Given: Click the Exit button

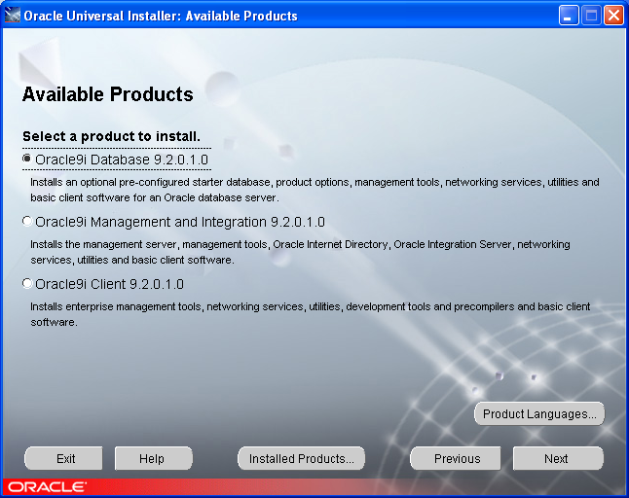Looking at the screenshot, I should 63,458.
